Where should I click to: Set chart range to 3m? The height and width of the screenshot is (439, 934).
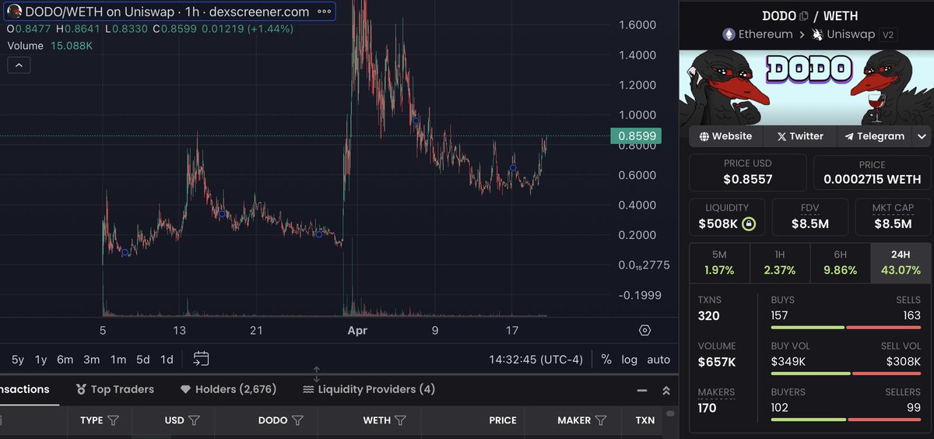(x=92, y=360)
